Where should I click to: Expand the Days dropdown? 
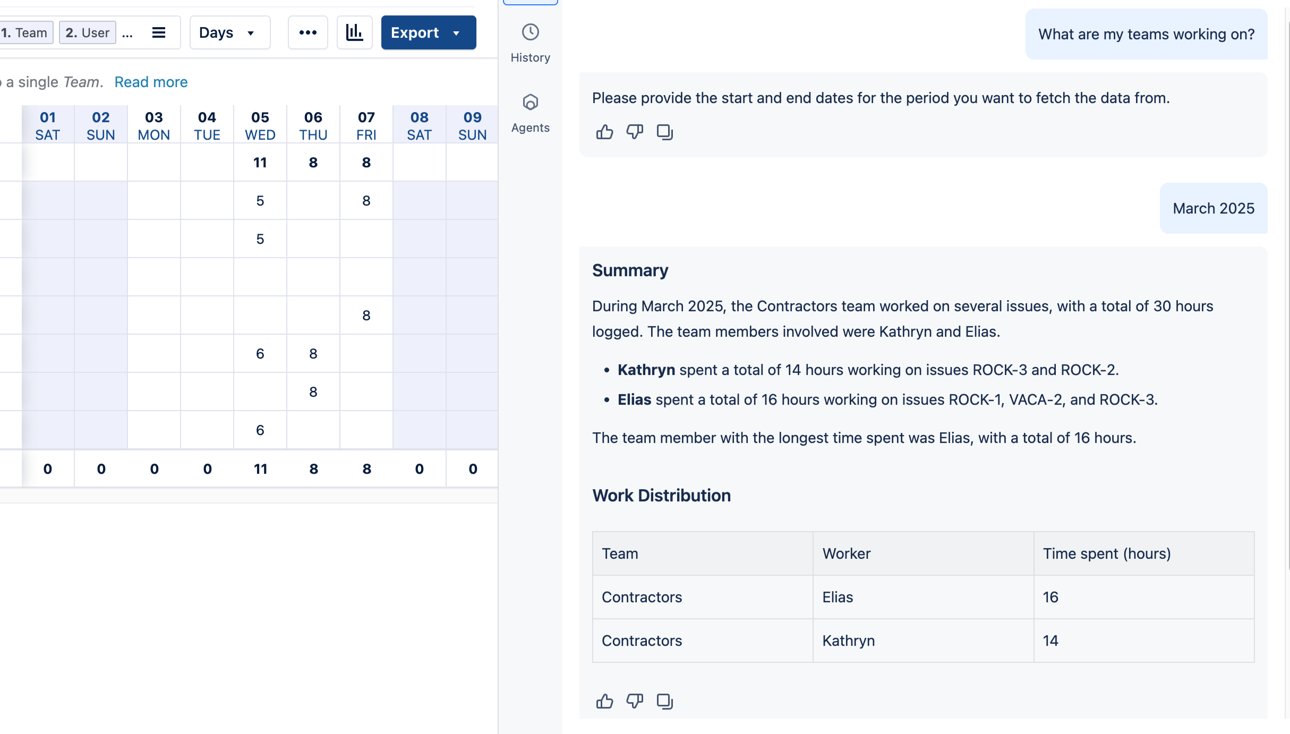point(229,32)
